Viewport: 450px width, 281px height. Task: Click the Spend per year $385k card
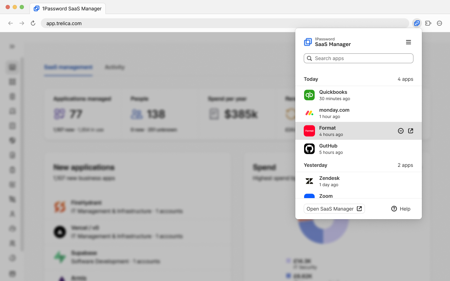[238, 114]
